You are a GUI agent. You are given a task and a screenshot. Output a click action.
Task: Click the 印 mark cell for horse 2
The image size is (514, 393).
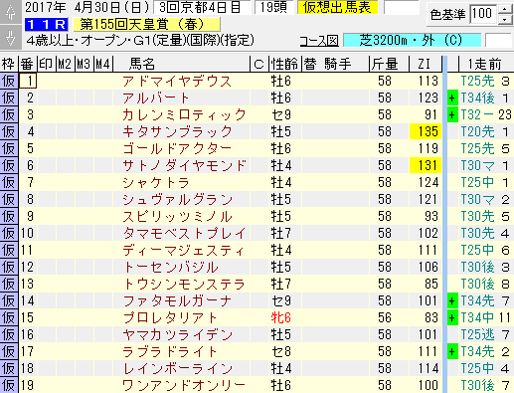[x=47, y=98]
